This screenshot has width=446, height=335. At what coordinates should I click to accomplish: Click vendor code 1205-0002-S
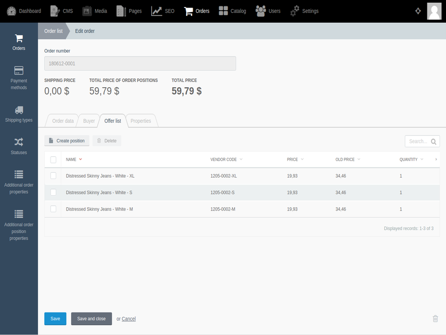222,192
